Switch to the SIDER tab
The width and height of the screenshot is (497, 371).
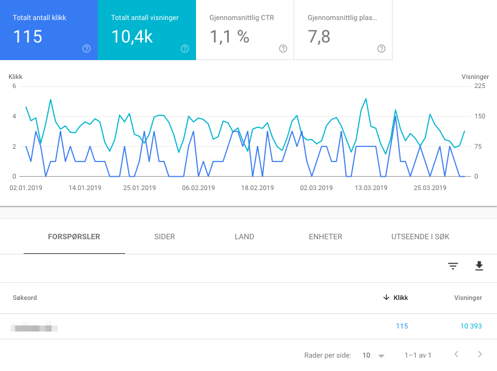164,237
